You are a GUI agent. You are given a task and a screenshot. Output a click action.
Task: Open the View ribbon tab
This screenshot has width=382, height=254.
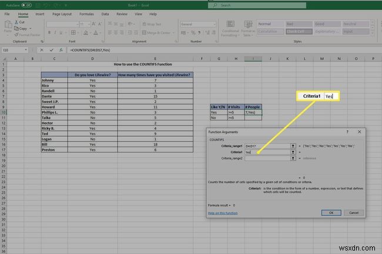point(138,14)
